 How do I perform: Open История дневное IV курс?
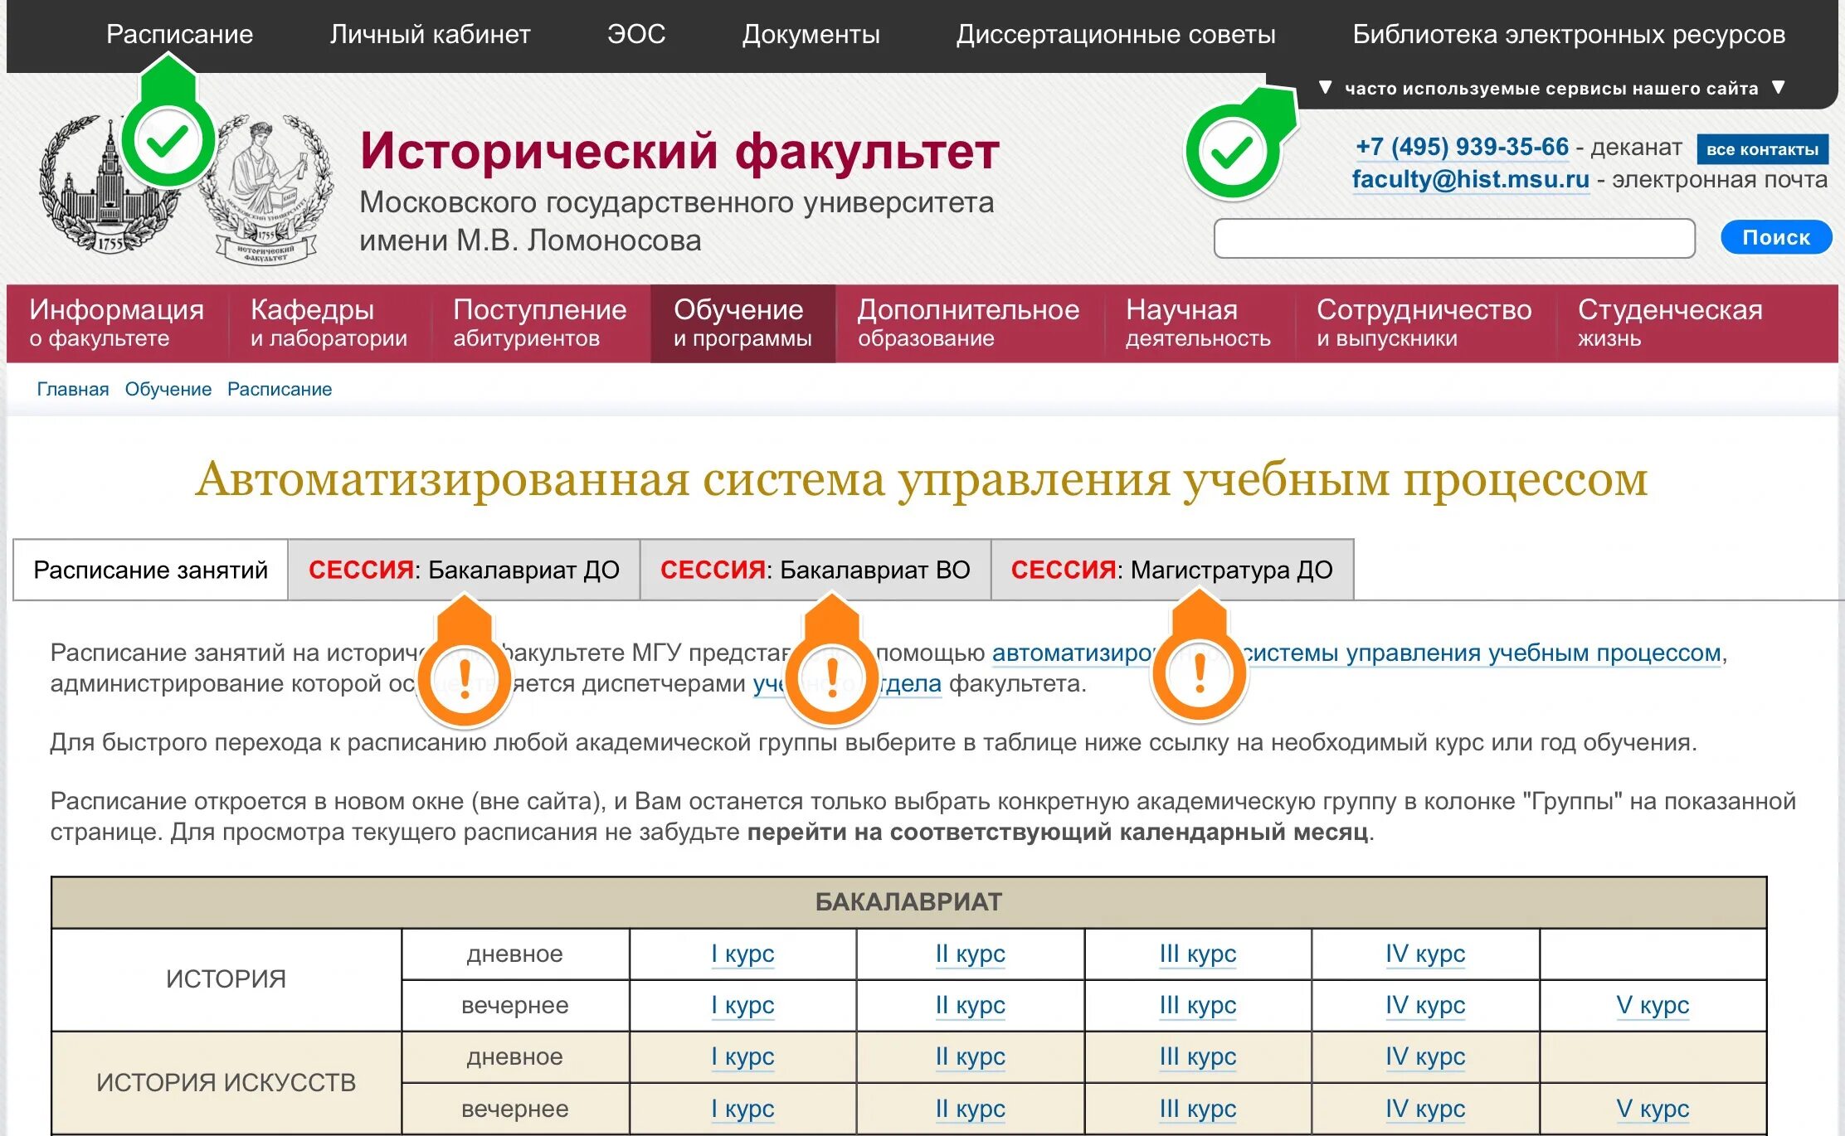click(1425, 954)
